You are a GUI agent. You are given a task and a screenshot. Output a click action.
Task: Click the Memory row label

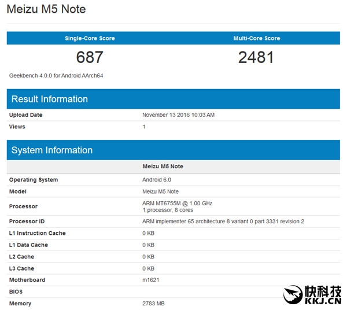tap(20, 304)
